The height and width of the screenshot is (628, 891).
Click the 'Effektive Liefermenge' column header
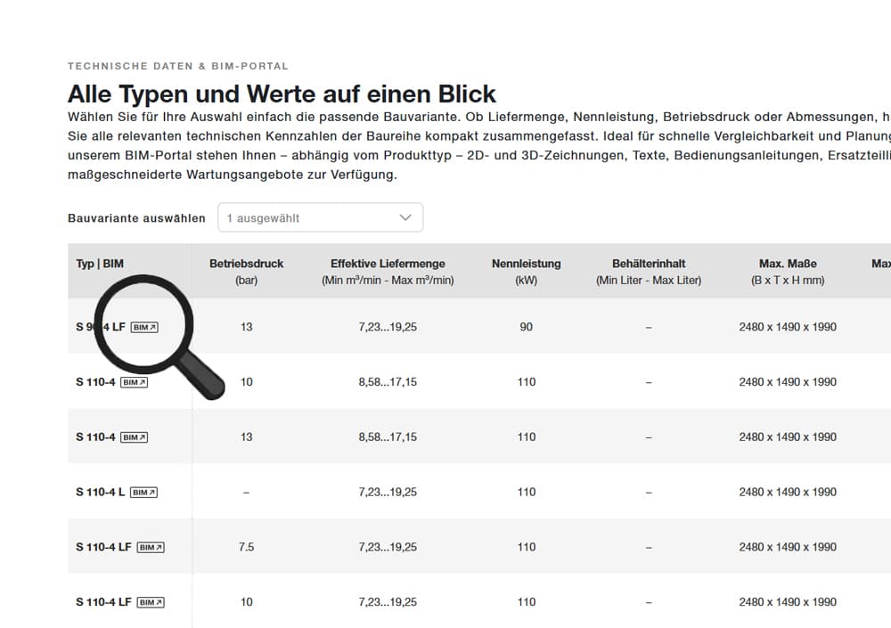coord(387,263)
